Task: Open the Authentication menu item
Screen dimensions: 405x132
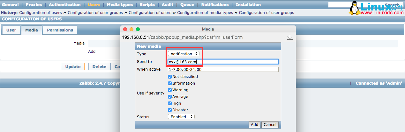Action: pyautogui.click(x=65, y=5)
